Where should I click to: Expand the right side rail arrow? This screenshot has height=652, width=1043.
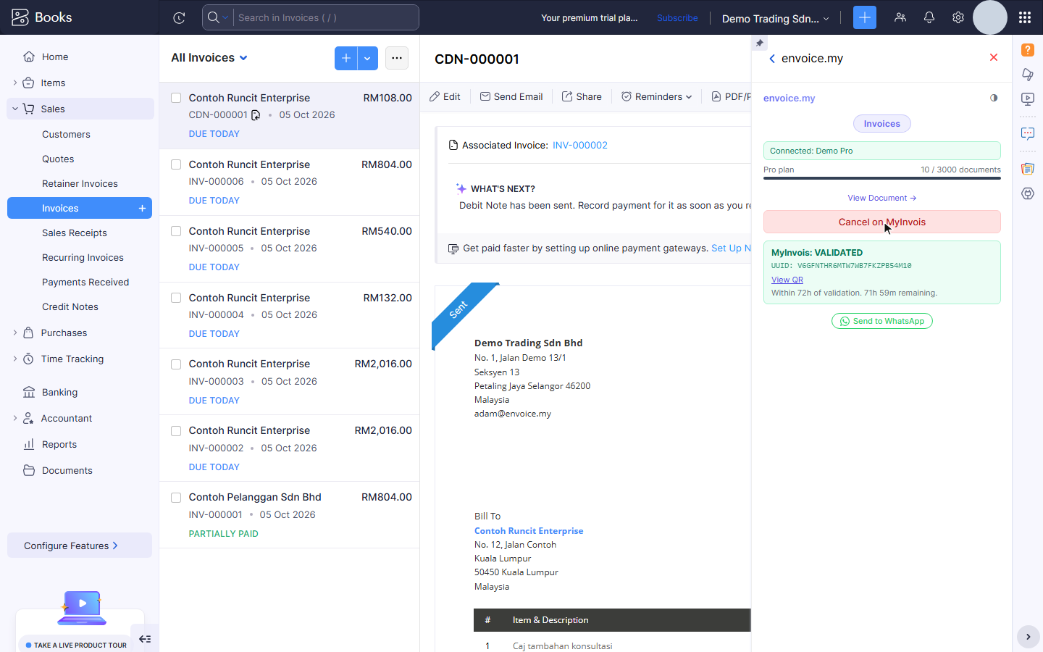1028,637
